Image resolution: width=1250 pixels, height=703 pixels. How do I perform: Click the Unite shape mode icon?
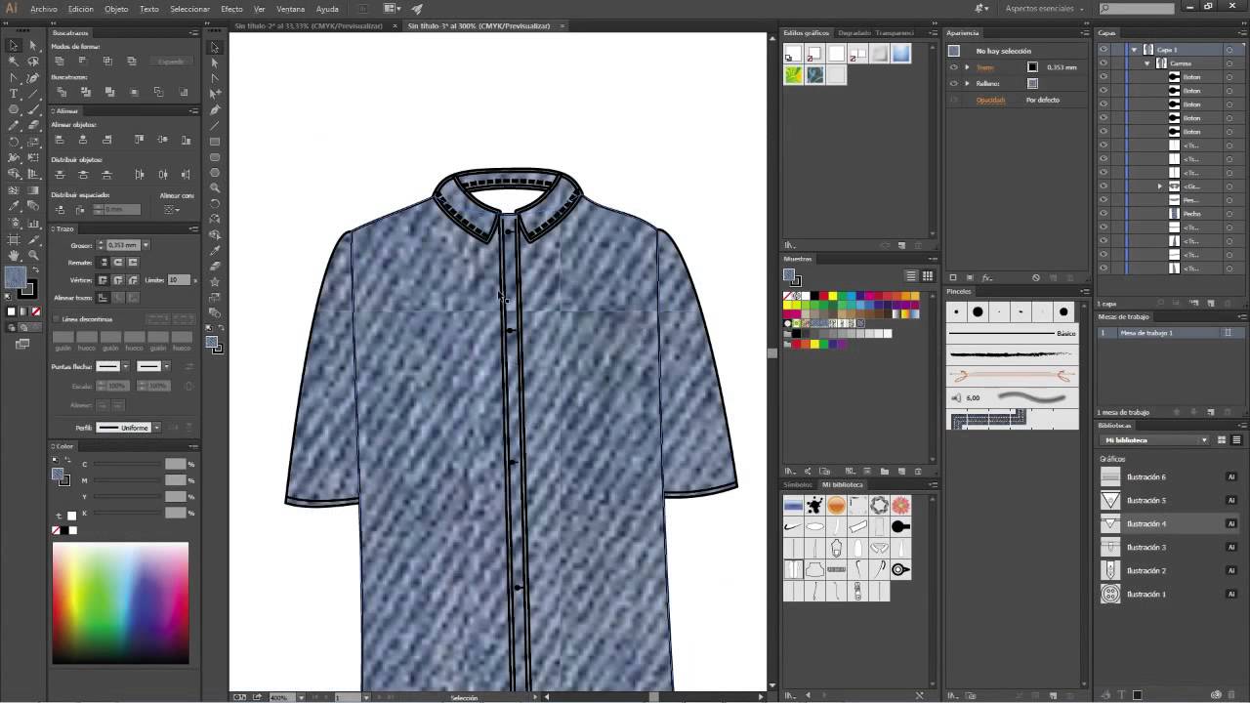tap(60, 62)
